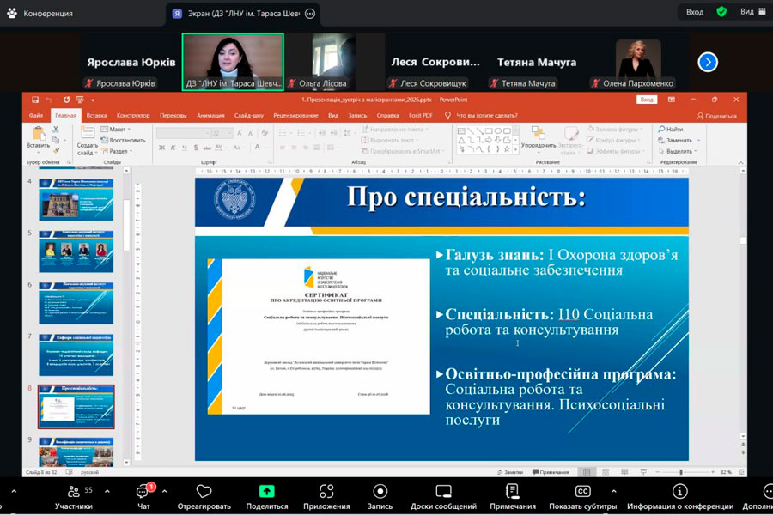Open Conference information icon

click(x=679, y=492)
